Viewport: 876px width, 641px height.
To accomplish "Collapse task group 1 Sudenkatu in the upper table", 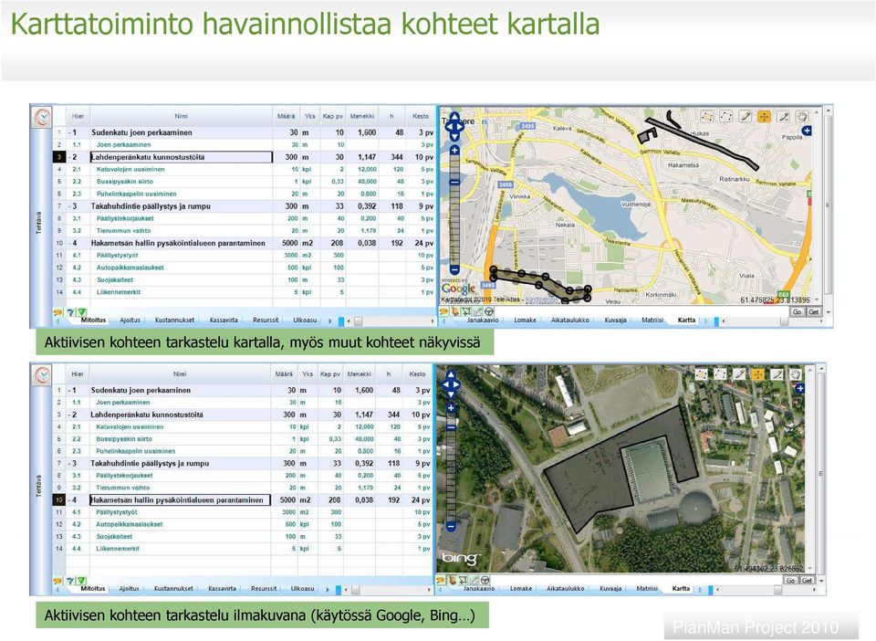I will pyautogui.click(x=70, y=133).
